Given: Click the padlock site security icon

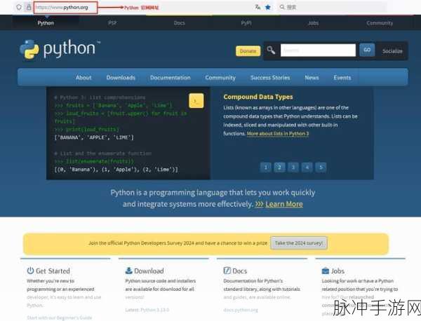Looking at the screenshot, I should (29, 7).
